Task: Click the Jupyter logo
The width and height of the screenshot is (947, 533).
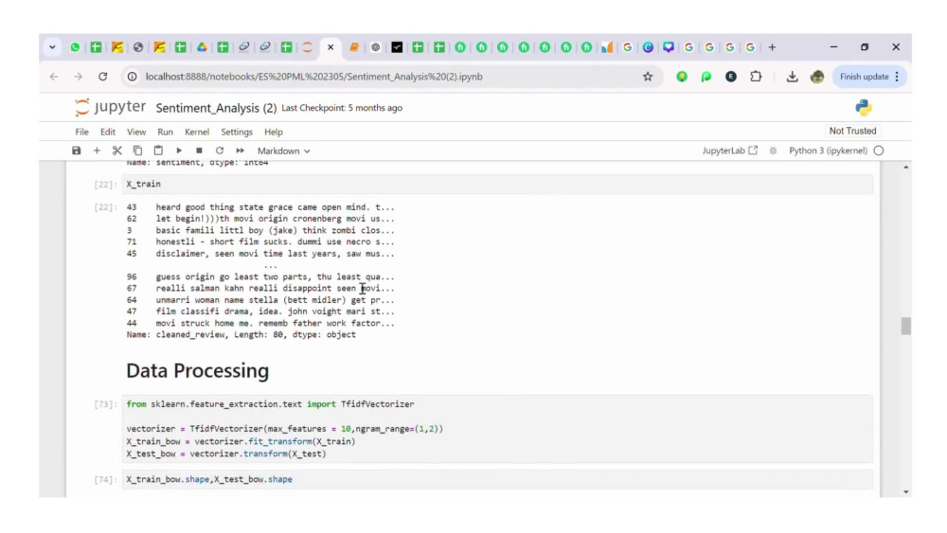Action: point(110,107)
